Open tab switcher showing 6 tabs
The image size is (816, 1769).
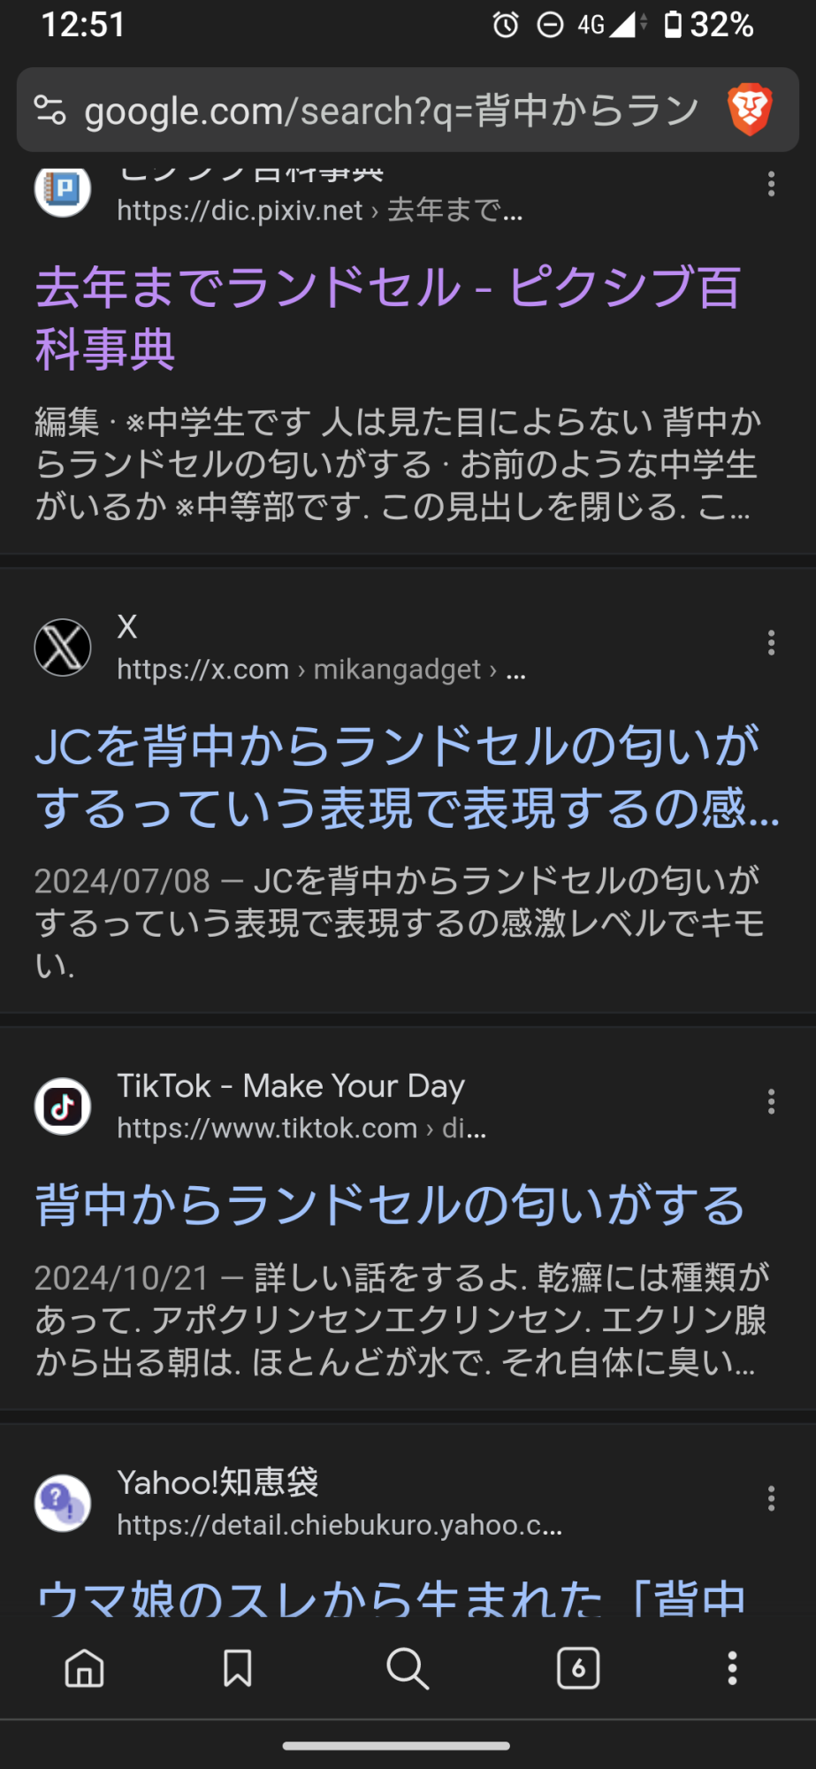point(578,1668)
